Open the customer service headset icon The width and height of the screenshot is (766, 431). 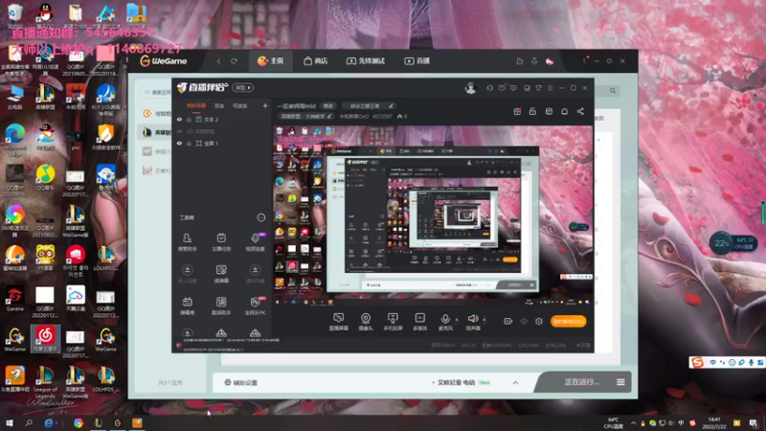point(489,88)
